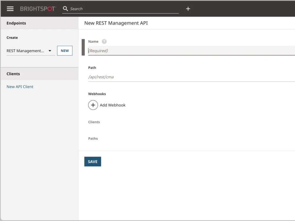The width and height of the screenshot is (295, 221).
Task: Select the Clients section in the sidebar
Action: click(x=13, y=74)
